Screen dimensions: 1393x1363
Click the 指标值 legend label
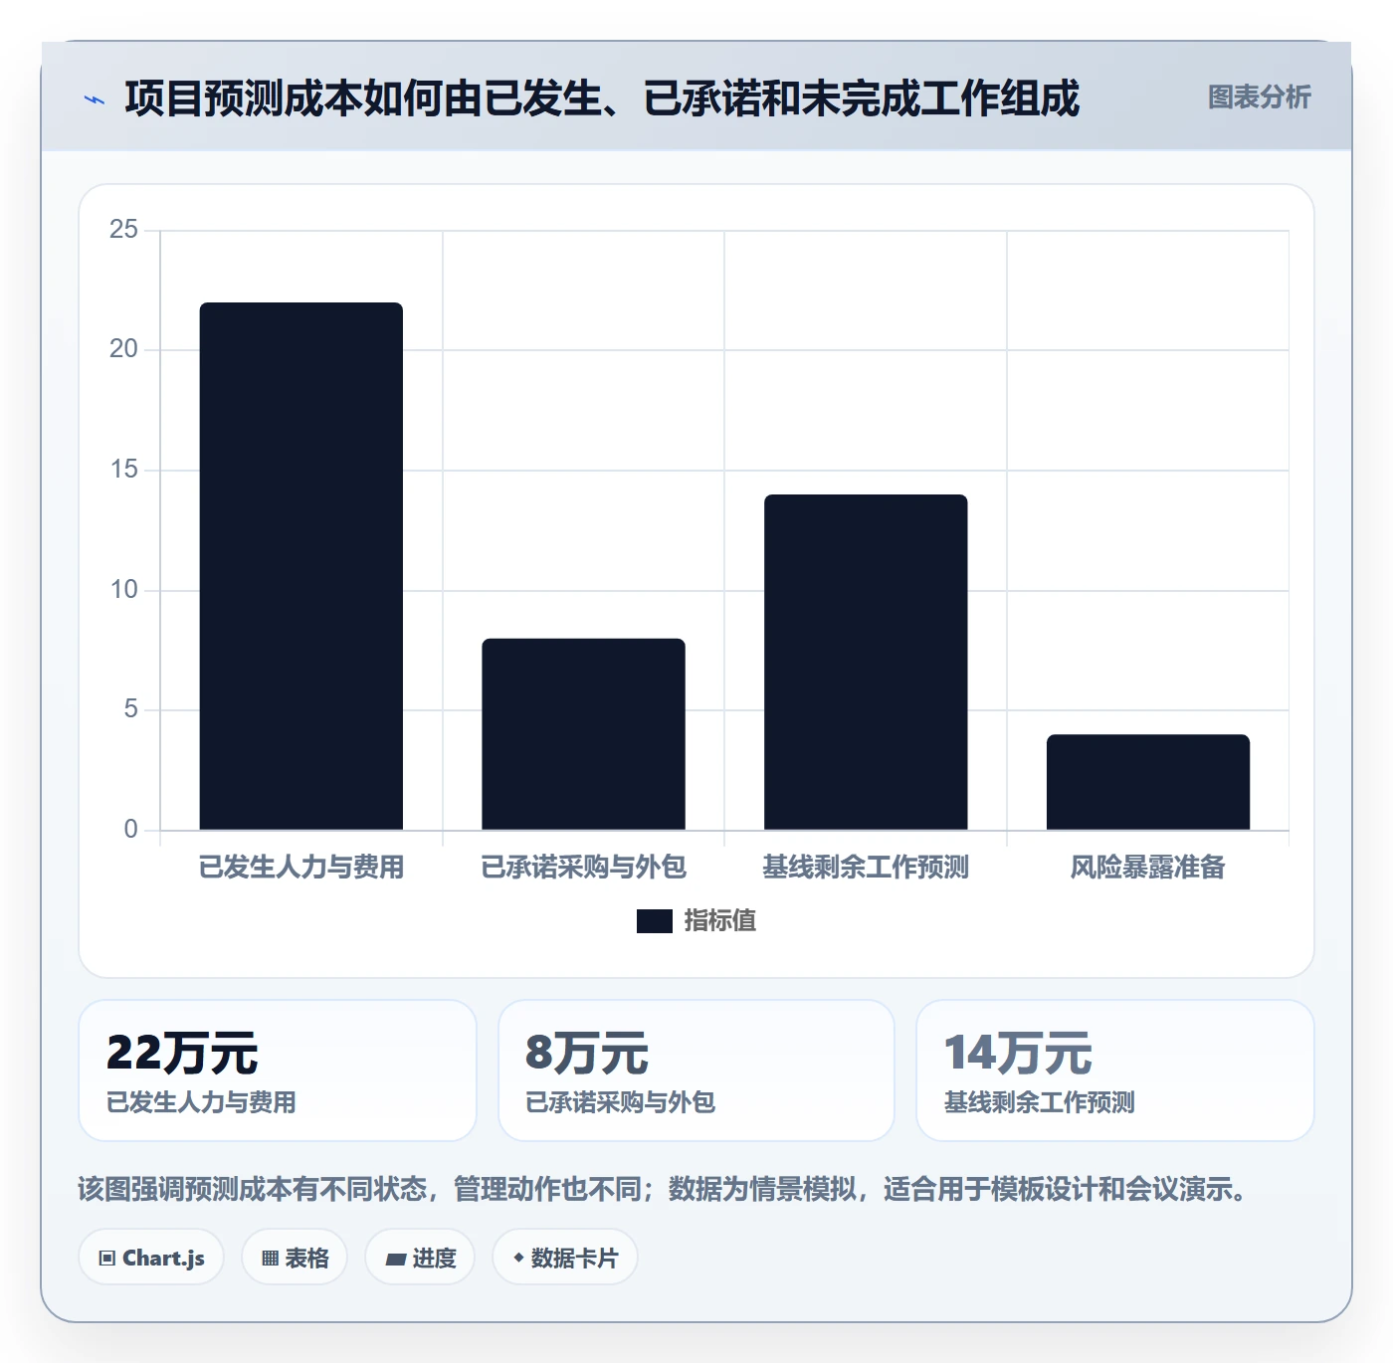(720, 921)
